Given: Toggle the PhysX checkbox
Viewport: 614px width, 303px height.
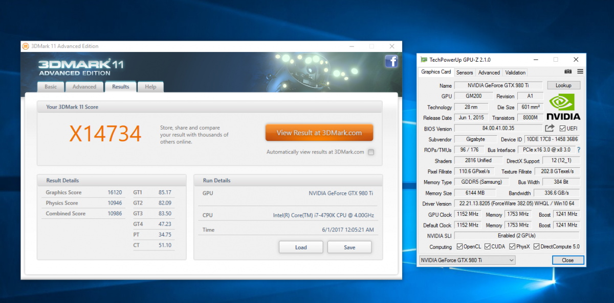Looking at the screenshot, I should tap(512, 247).
